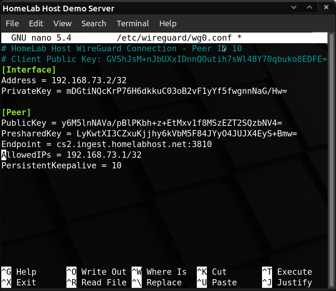Click the PresharedKey line text
Image resolution: width=336 pixels, height=291 pixels.
pos(149,134)
